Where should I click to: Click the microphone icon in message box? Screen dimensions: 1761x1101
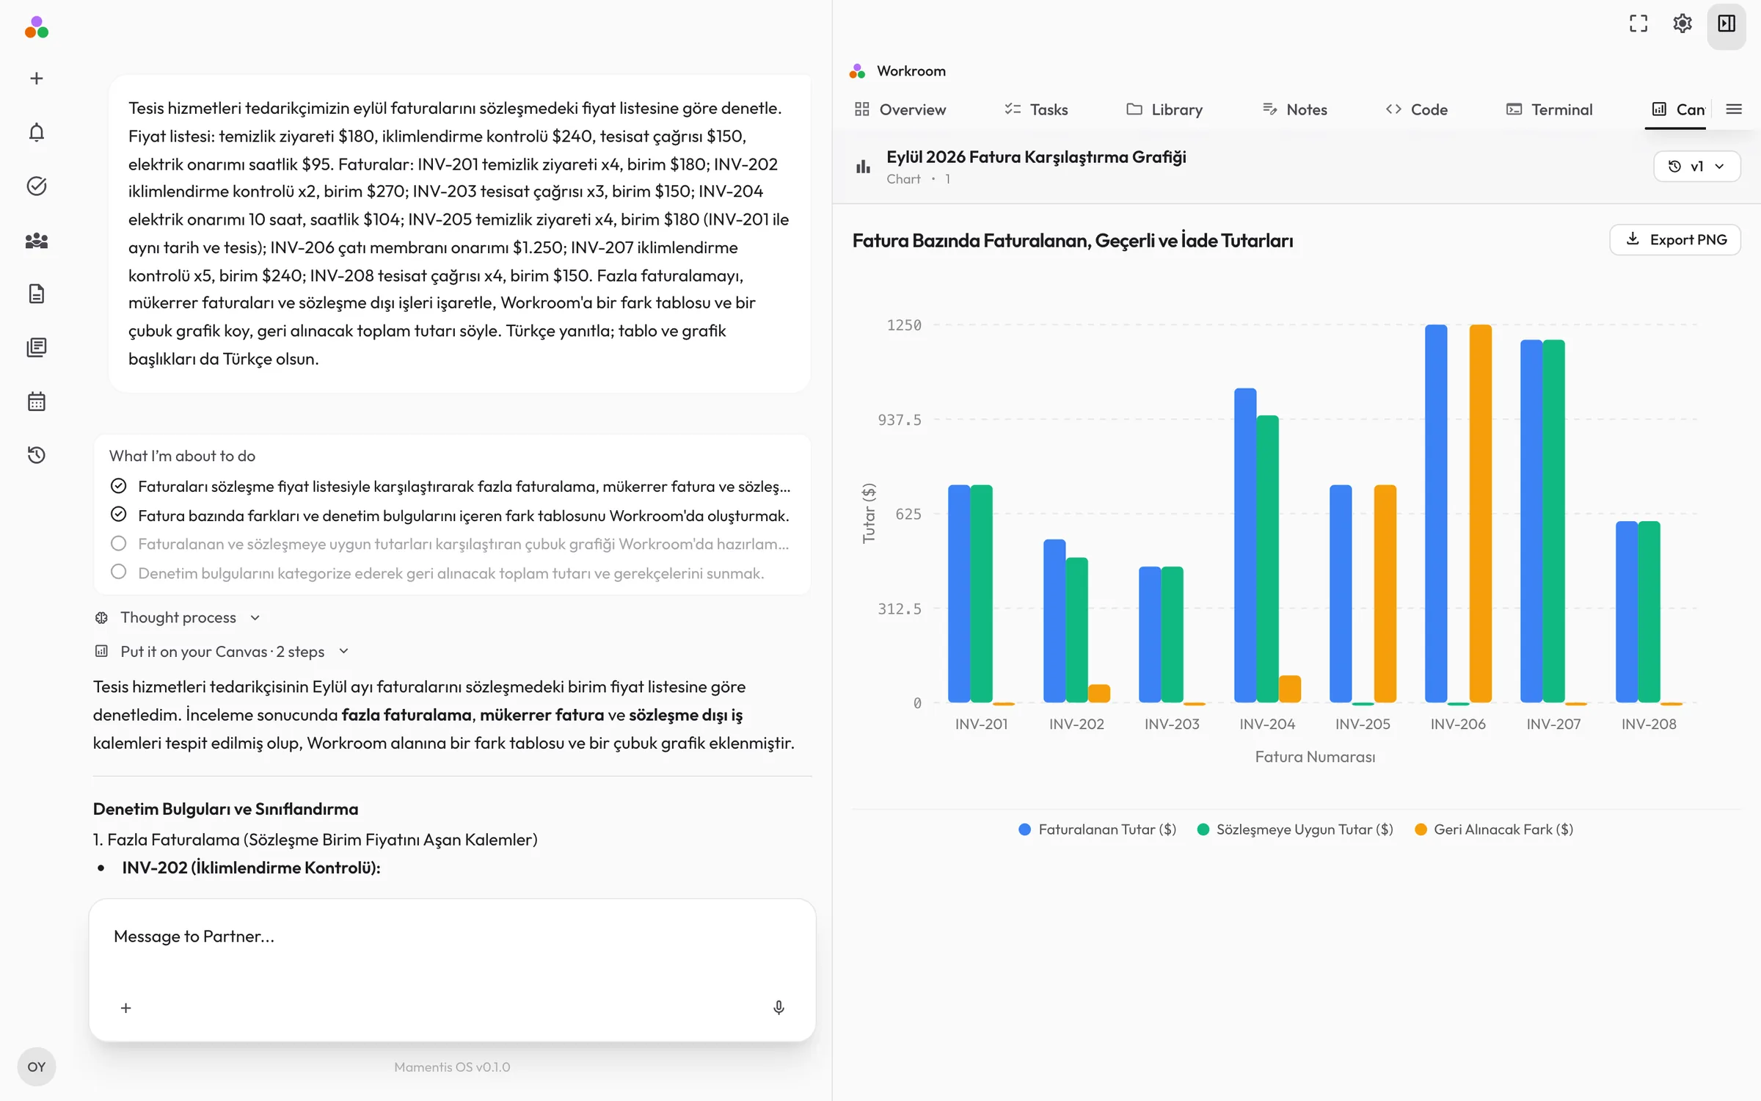click(x=779, y=1008)
